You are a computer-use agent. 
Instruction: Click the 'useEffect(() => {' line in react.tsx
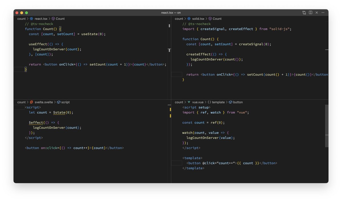click(46, 44)
